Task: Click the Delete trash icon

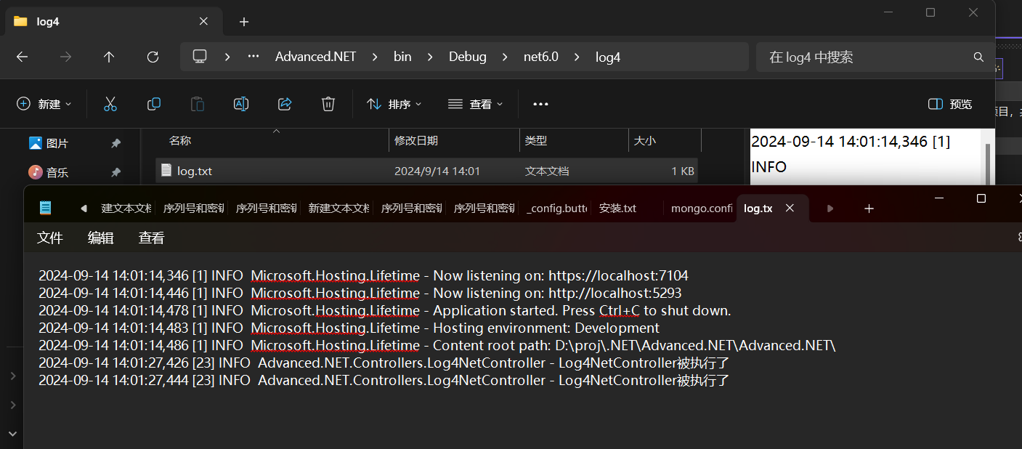Action: tap(328, 104)
